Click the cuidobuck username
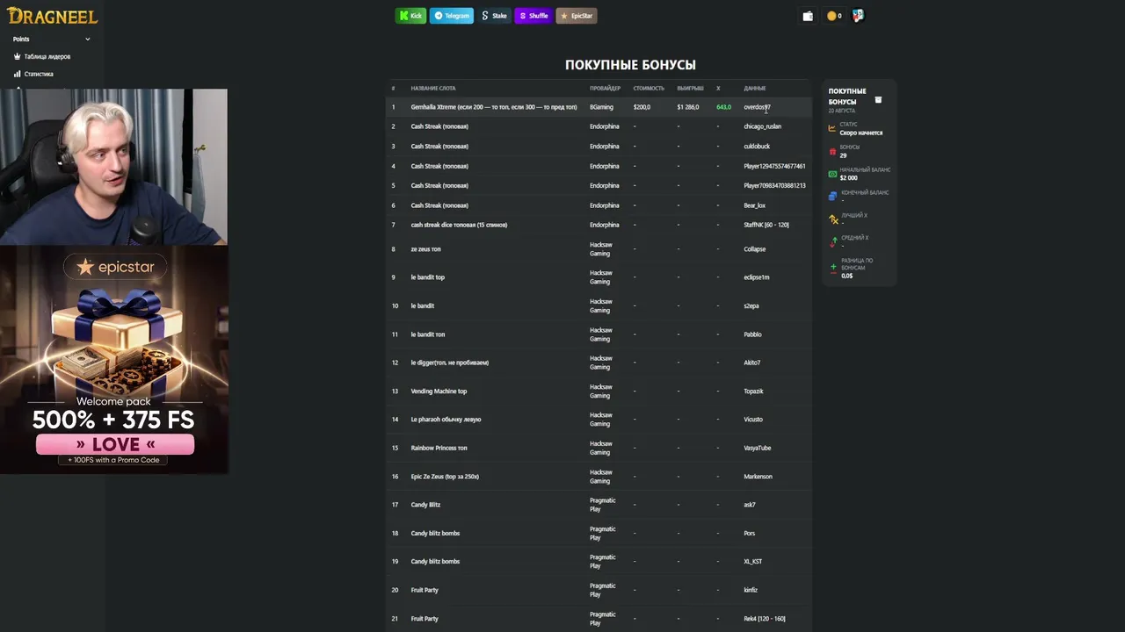1125x632 pixels. 756,147
